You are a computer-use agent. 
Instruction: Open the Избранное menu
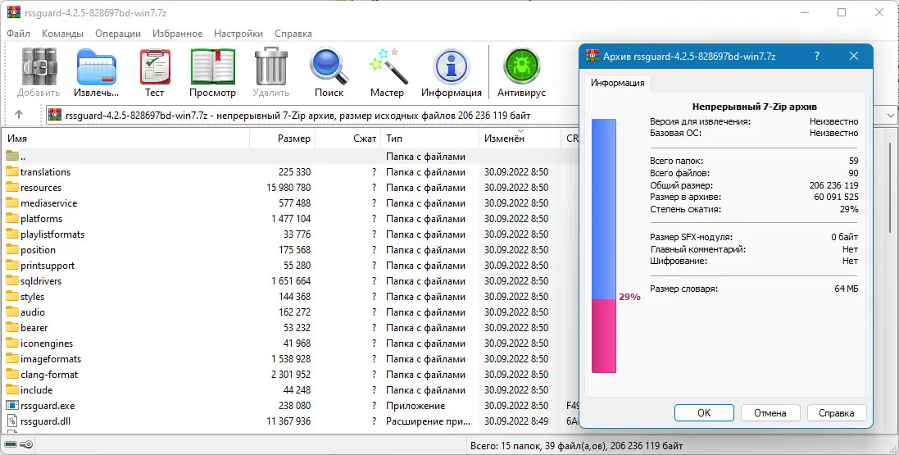[x=177, y=34]
